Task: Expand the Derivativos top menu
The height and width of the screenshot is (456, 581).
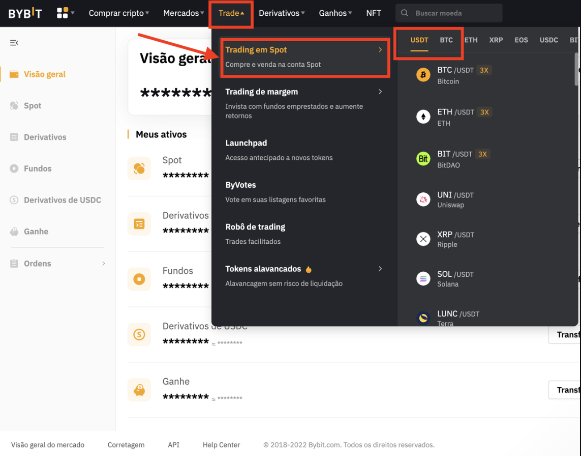Action: click(x=282, y=13)
